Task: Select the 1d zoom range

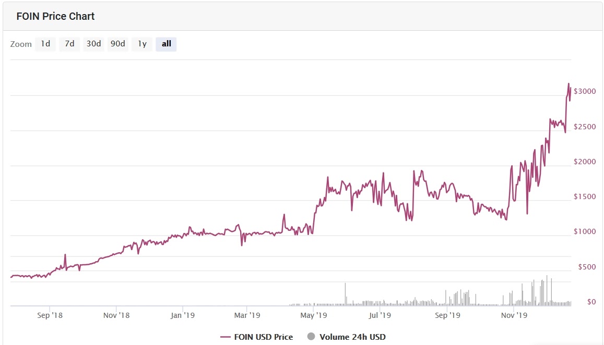Action: click(45, 44)
